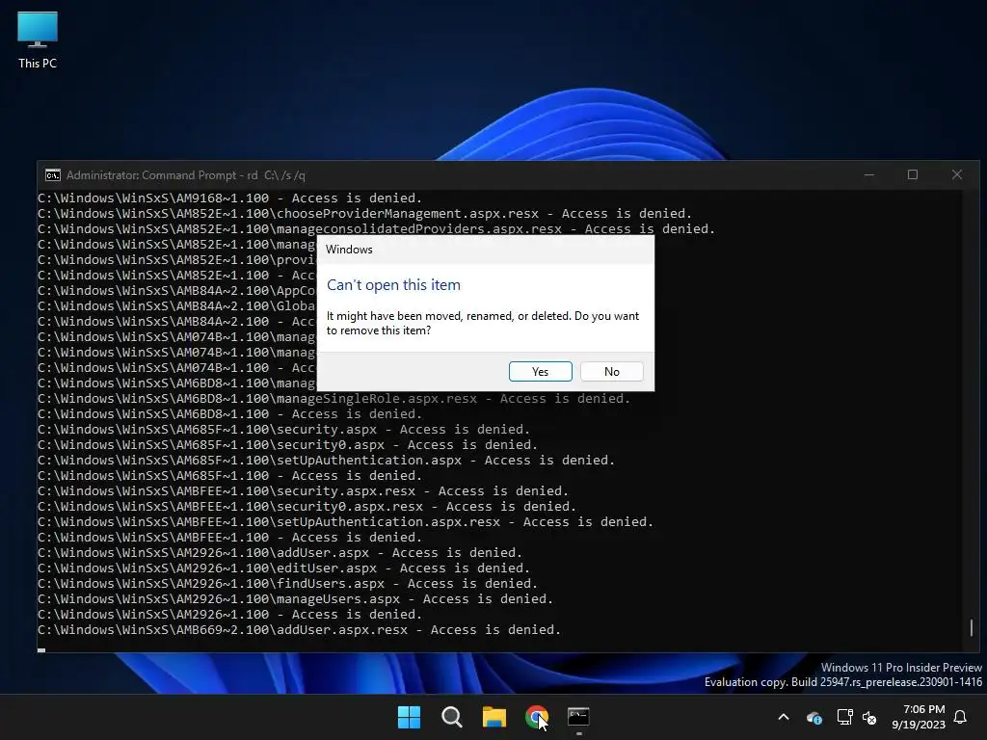Click the manageUsers.aspx output line

295,599
